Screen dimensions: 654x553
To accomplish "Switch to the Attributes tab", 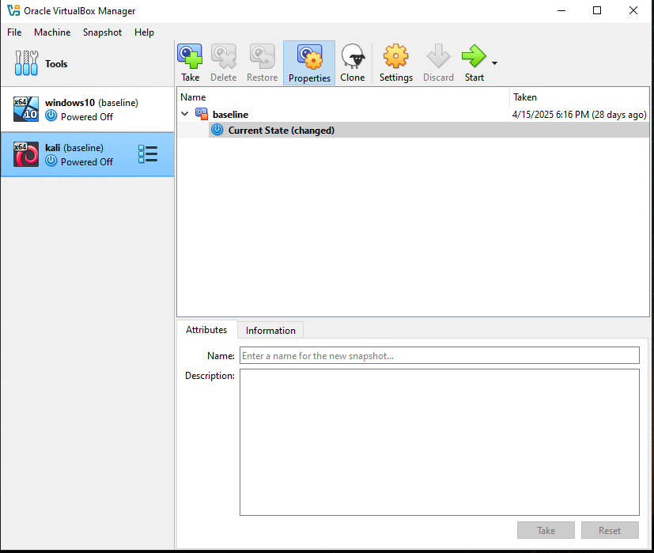I will pos(206,330).
